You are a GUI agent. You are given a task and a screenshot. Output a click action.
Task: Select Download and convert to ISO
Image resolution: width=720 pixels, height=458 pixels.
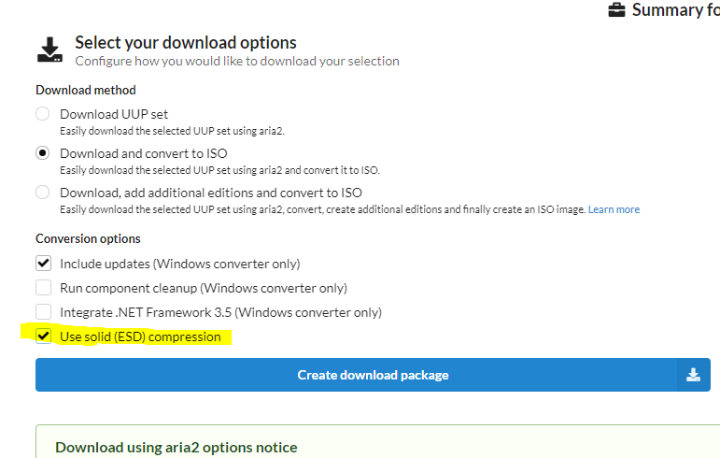[43, 153]
